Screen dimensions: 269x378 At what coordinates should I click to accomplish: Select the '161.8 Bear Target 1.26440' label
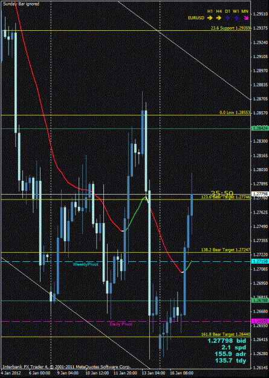click(226, 334)
